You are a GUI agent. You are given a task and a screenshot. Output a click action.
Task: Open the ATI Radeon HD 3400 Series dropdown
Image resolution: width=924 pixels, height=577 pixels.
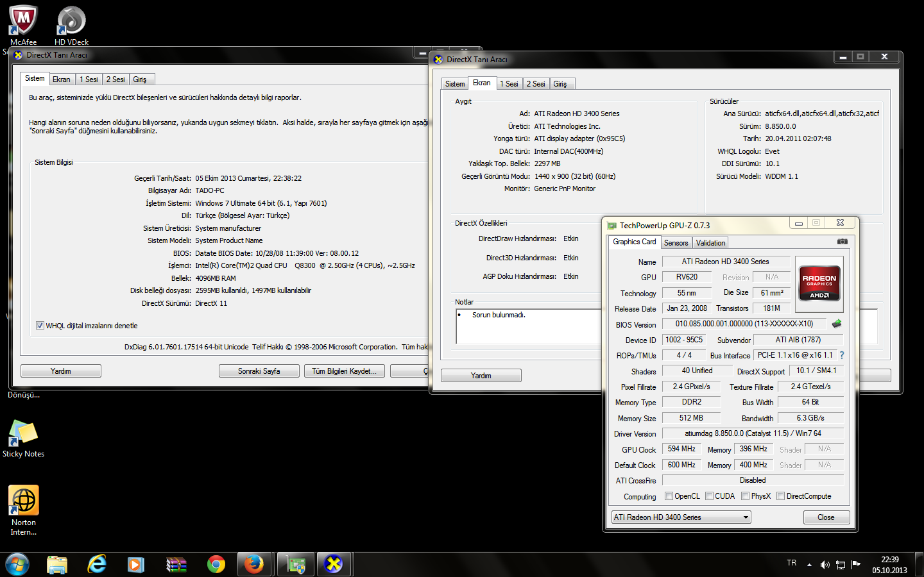pyautogui.click(x=681, y=517)
